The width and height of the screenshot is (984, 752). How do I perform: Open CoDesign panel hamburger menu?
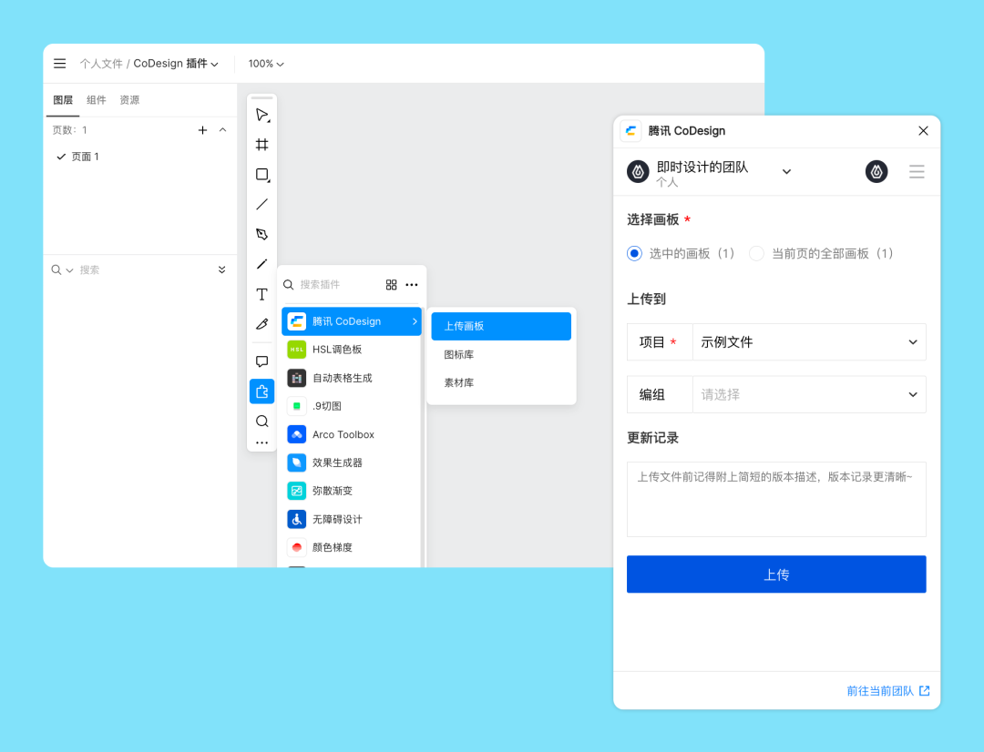(x=917, y=171)
